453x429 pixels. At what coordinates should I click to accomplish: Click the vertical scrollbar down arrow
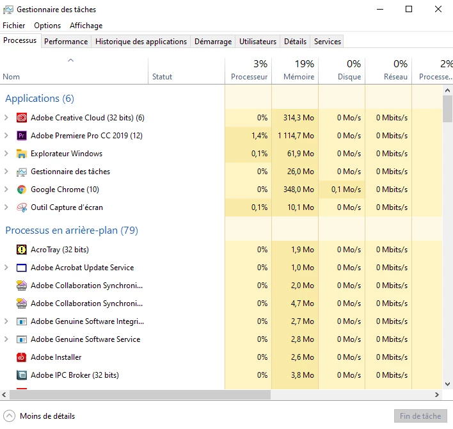coord(447,384)
